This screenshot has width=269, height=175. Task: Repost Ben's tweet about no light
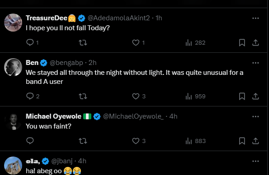click(x=83, y=96)
